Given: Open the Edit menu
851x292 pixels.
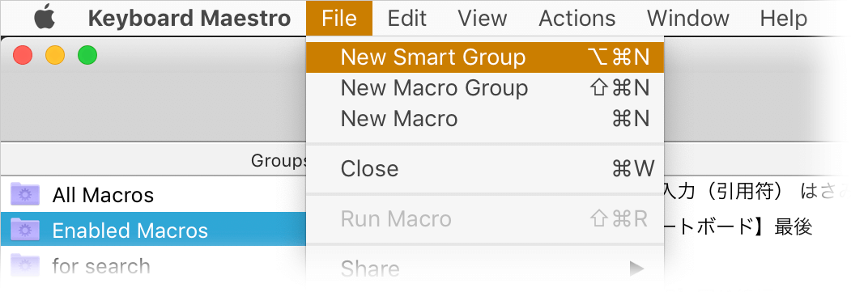Looking at the screenshot, I should (407, 19).
